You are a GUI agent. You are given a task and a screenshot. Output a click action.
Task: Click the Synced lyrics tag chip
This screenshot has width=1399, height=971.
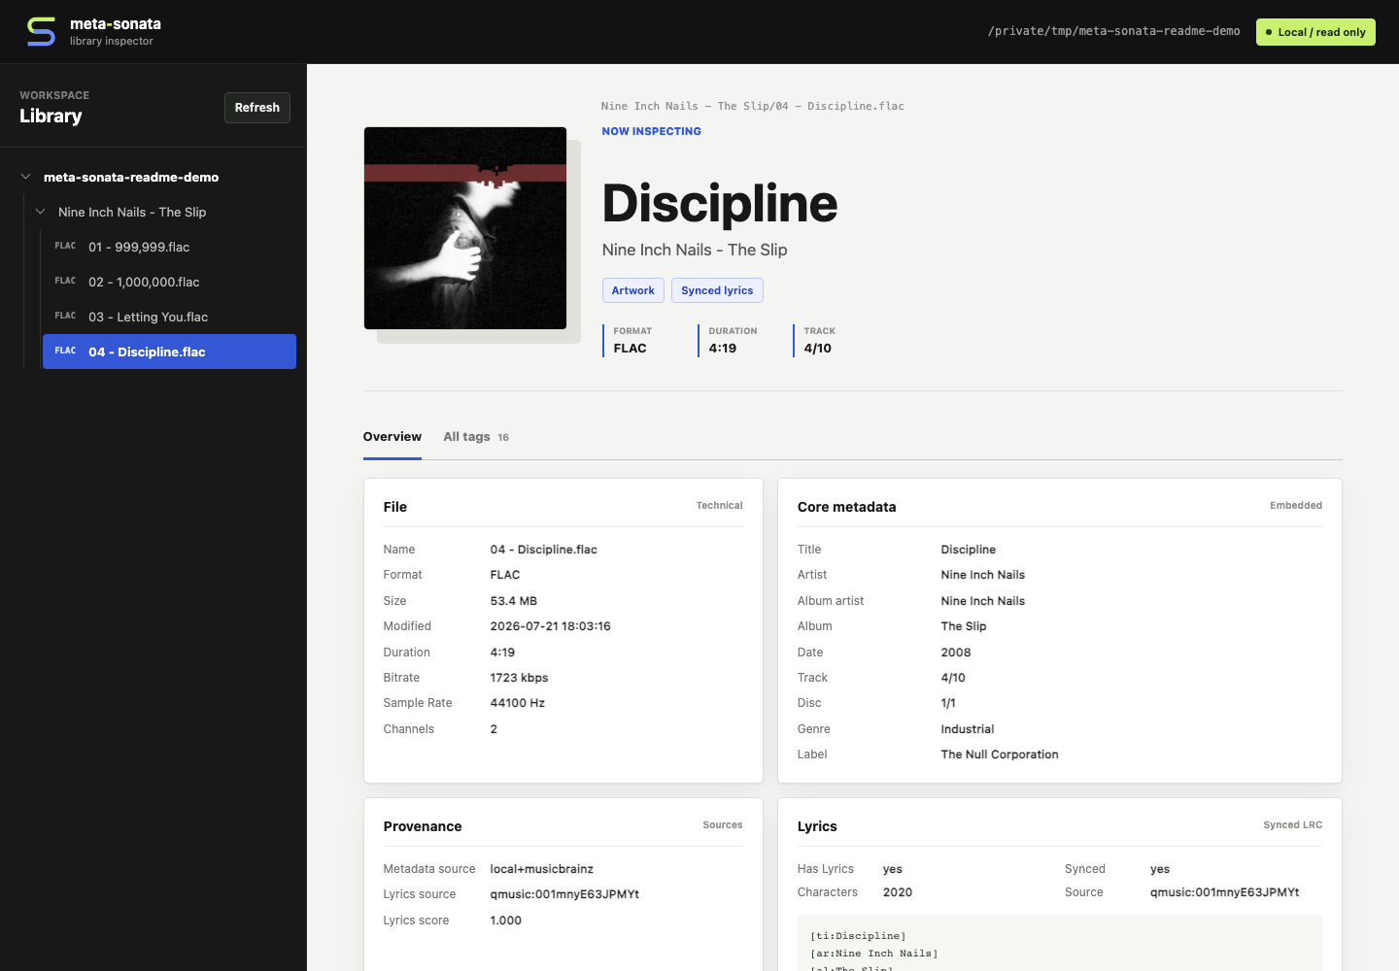[x=717, y=290]
